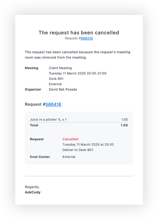
Task: Select the red Cancelled status text
Action: click(70, 139)
